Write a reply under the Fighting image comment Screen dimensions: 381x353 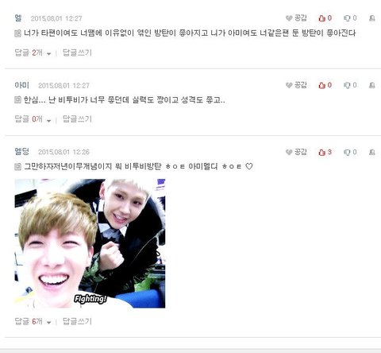tap(77, 321)
